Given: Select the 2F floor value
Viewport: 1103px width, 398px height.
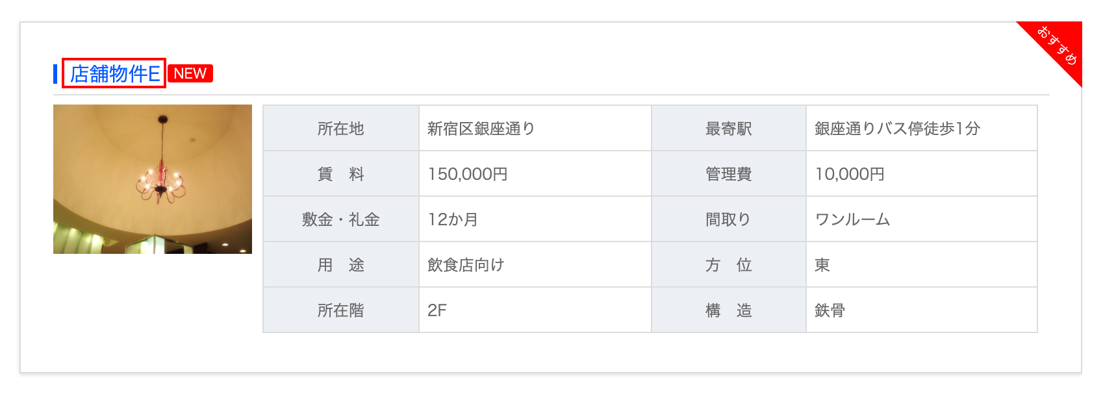Looking at the screenshot, I should [437, 310].
